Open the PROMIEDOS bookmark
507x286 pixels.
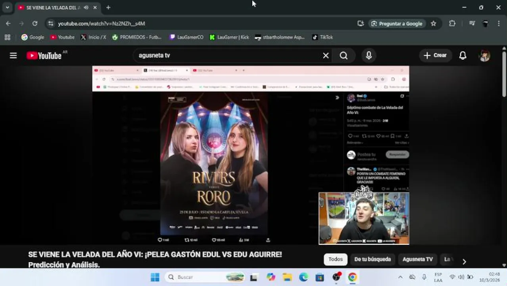[137, 37]
